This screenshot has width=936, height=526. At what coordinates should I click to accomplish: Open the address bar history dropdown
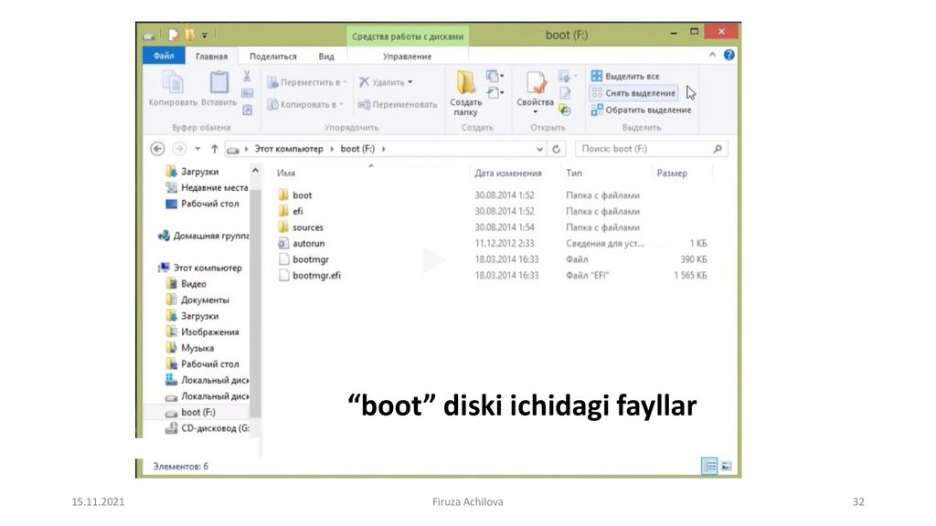539,149
